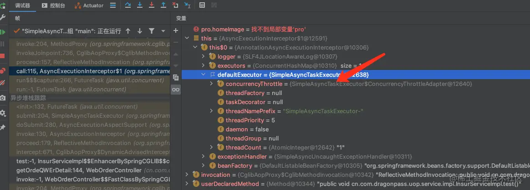Screen dimensions: 530x190
Task: Expand userDeclaredMethod variable
Action: (x=187, y=184)
